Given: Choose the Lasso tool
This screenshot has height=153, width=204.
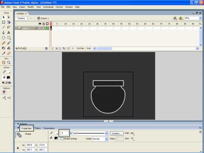Looking at the screenshot, I should [9, 27].
